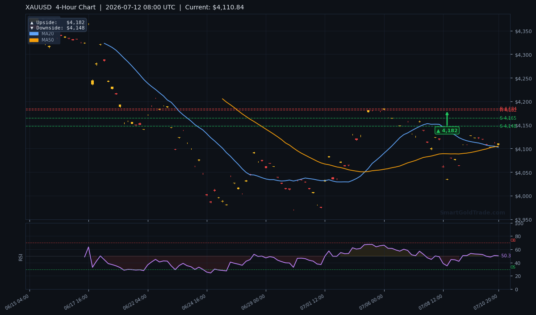Viewport: 536px width, 315px height.
Task: Click the Upside $4,182 target line
Action: click(57, 22)
